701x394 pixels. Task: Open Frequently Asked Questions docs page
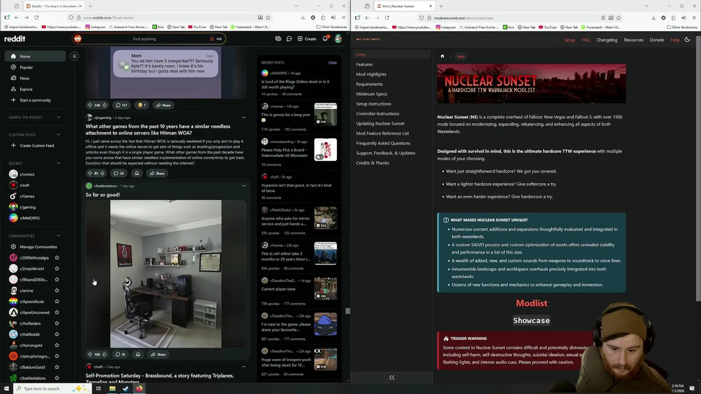(x=383, y=143)
